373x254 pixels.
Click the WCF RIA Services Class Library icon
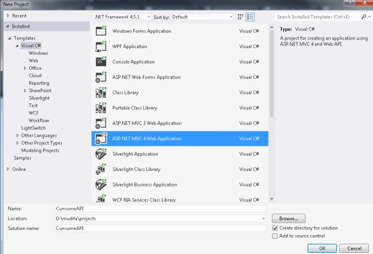click(101, 199)
